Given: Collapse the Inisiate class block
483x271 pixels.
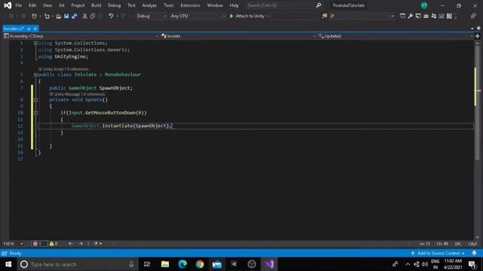Looking at the screenshot, I should [x=35, y=75].
